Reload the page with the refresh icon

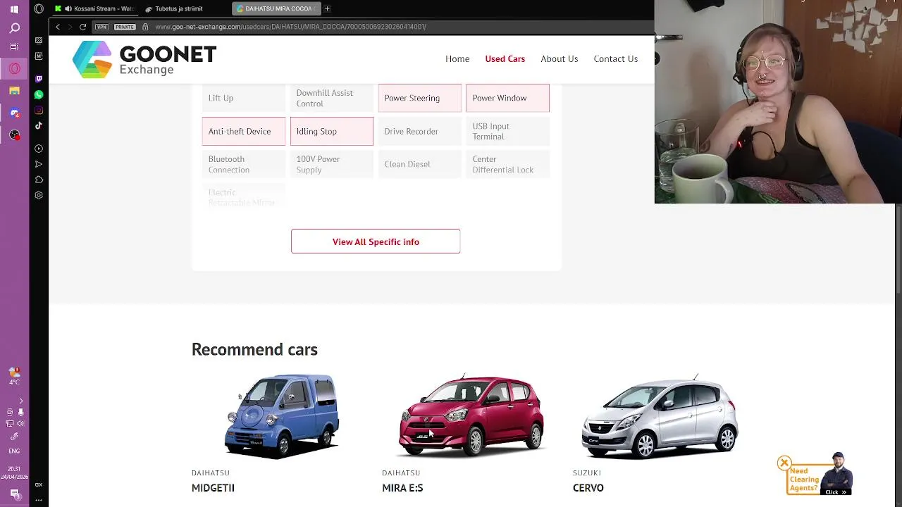coord(82,27)
